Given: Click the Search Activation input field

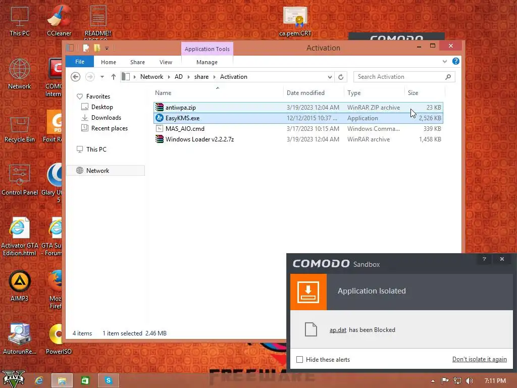Looking at the screenshot, I should click(399, 77).
